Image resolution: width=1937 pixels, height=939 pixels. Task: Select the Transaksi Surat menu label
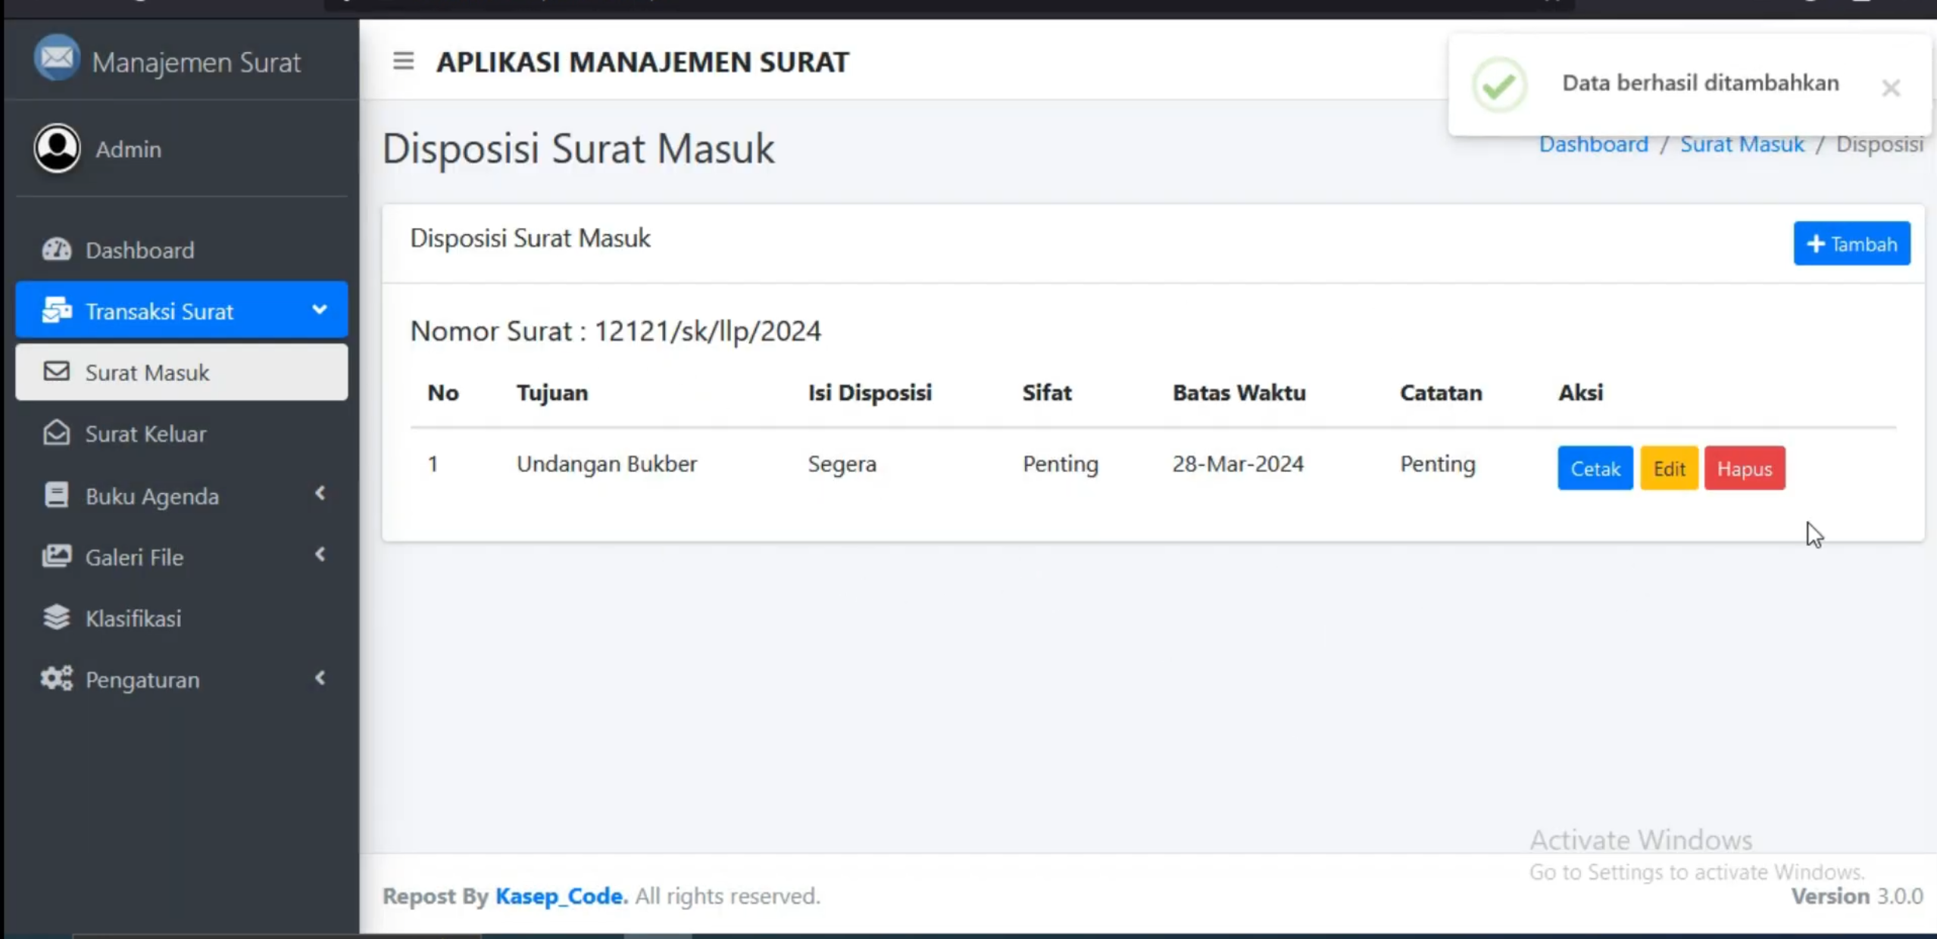(x=159, y=311)
